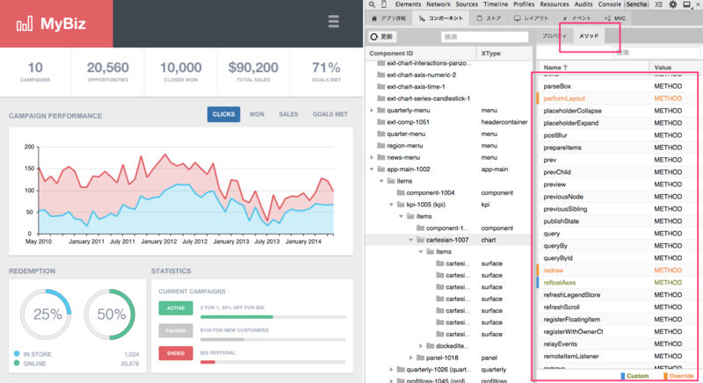This screenshot has width=703, height=383.
Task: Click the folder icon of app-main-1002
Action: click(x=381, y=170)
